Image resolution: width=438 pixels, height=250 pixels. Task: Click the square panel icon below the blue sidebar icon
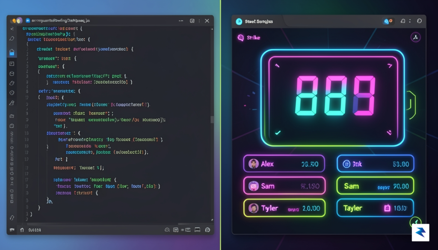coord(12,64)
